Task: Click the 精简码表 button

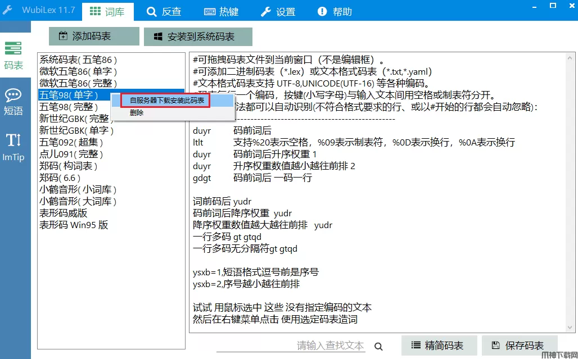Action: pyautogui.click(x=439, y=346)
